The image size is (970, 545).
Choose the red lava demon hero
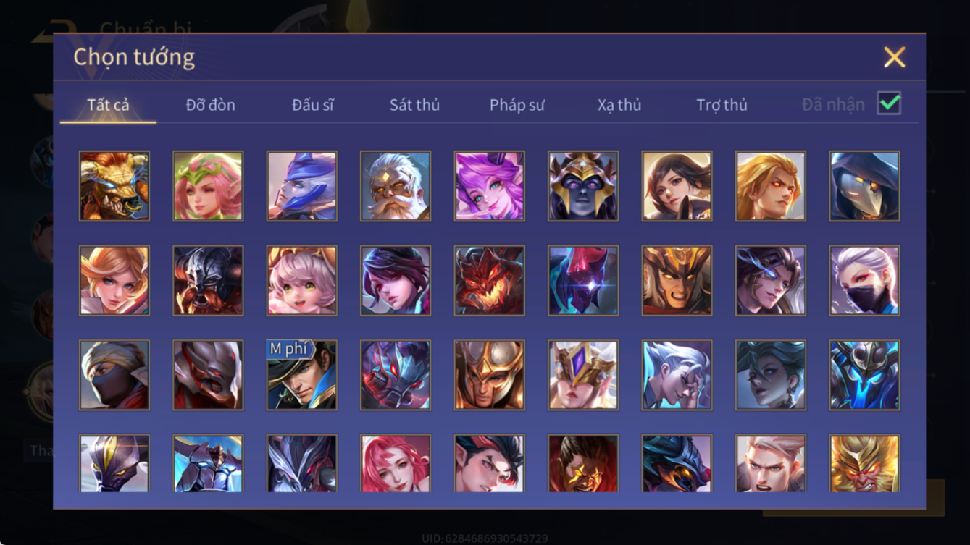[x=490, y=281]
